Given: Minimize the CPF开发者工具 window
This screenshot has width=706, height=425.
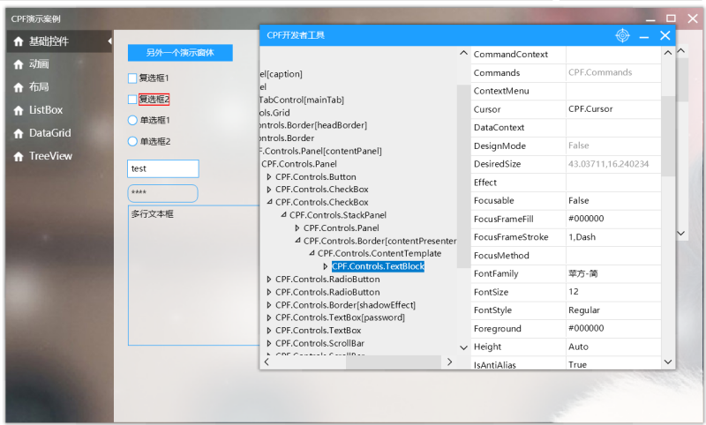Looking at the screenshot, I should point(644,36).
